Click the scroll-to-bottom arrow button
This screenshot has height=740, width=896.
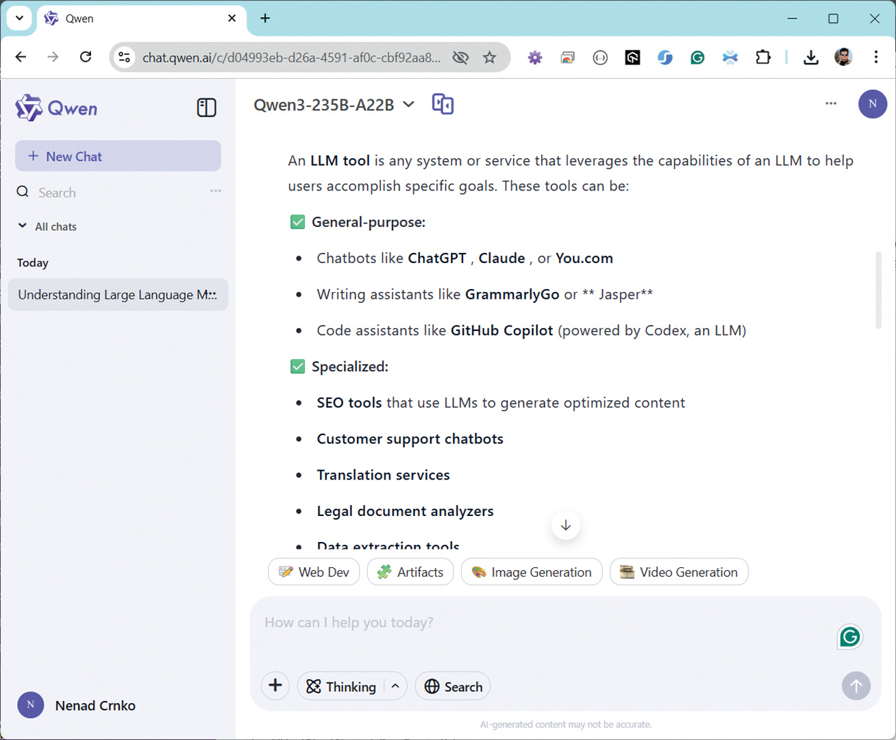click(x=565, y=526)
